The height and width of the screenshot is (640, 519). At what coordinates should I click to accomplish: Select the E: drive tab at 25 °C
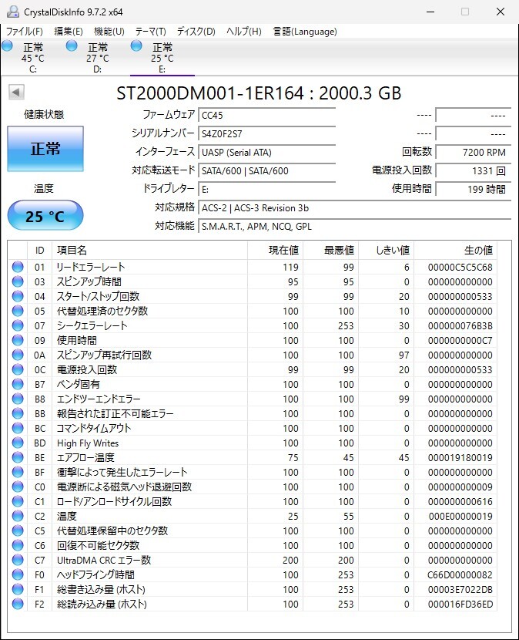click(162, 57)
